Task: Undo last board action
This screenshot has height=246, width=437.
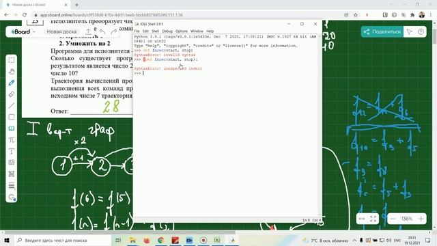Action: tap(102, 31)
